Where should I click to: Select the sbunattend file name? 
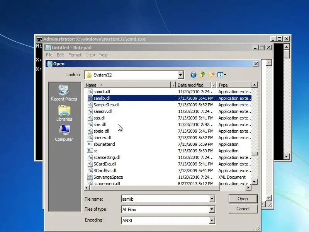coord(104,144)
